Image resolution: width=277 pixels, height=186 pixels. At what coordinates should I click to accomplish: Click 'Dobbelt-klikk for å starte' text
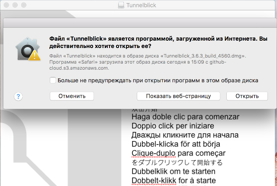[x=174, y=180]
